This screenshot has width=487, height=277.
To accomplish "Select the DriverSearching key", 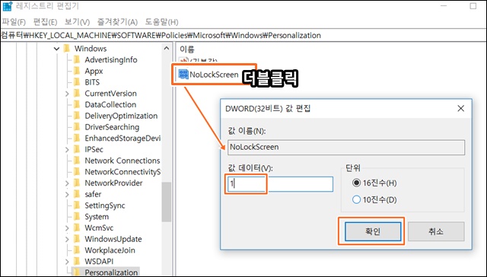I will [x=112, y=127].
